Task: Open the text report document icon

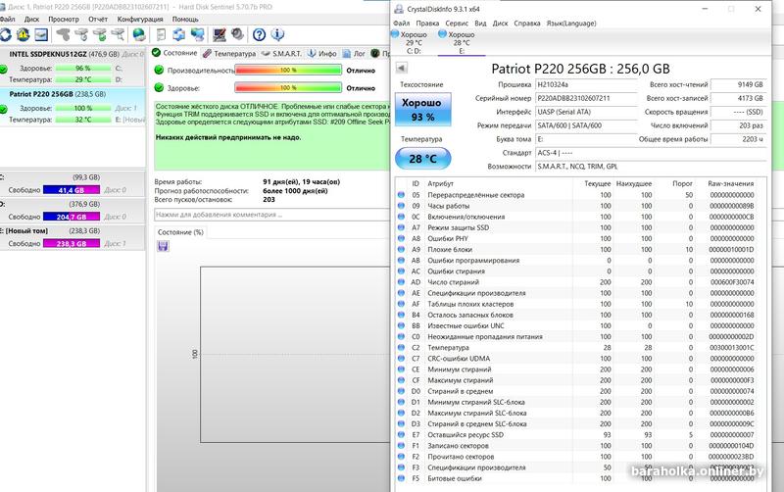Action: (161, 34)
